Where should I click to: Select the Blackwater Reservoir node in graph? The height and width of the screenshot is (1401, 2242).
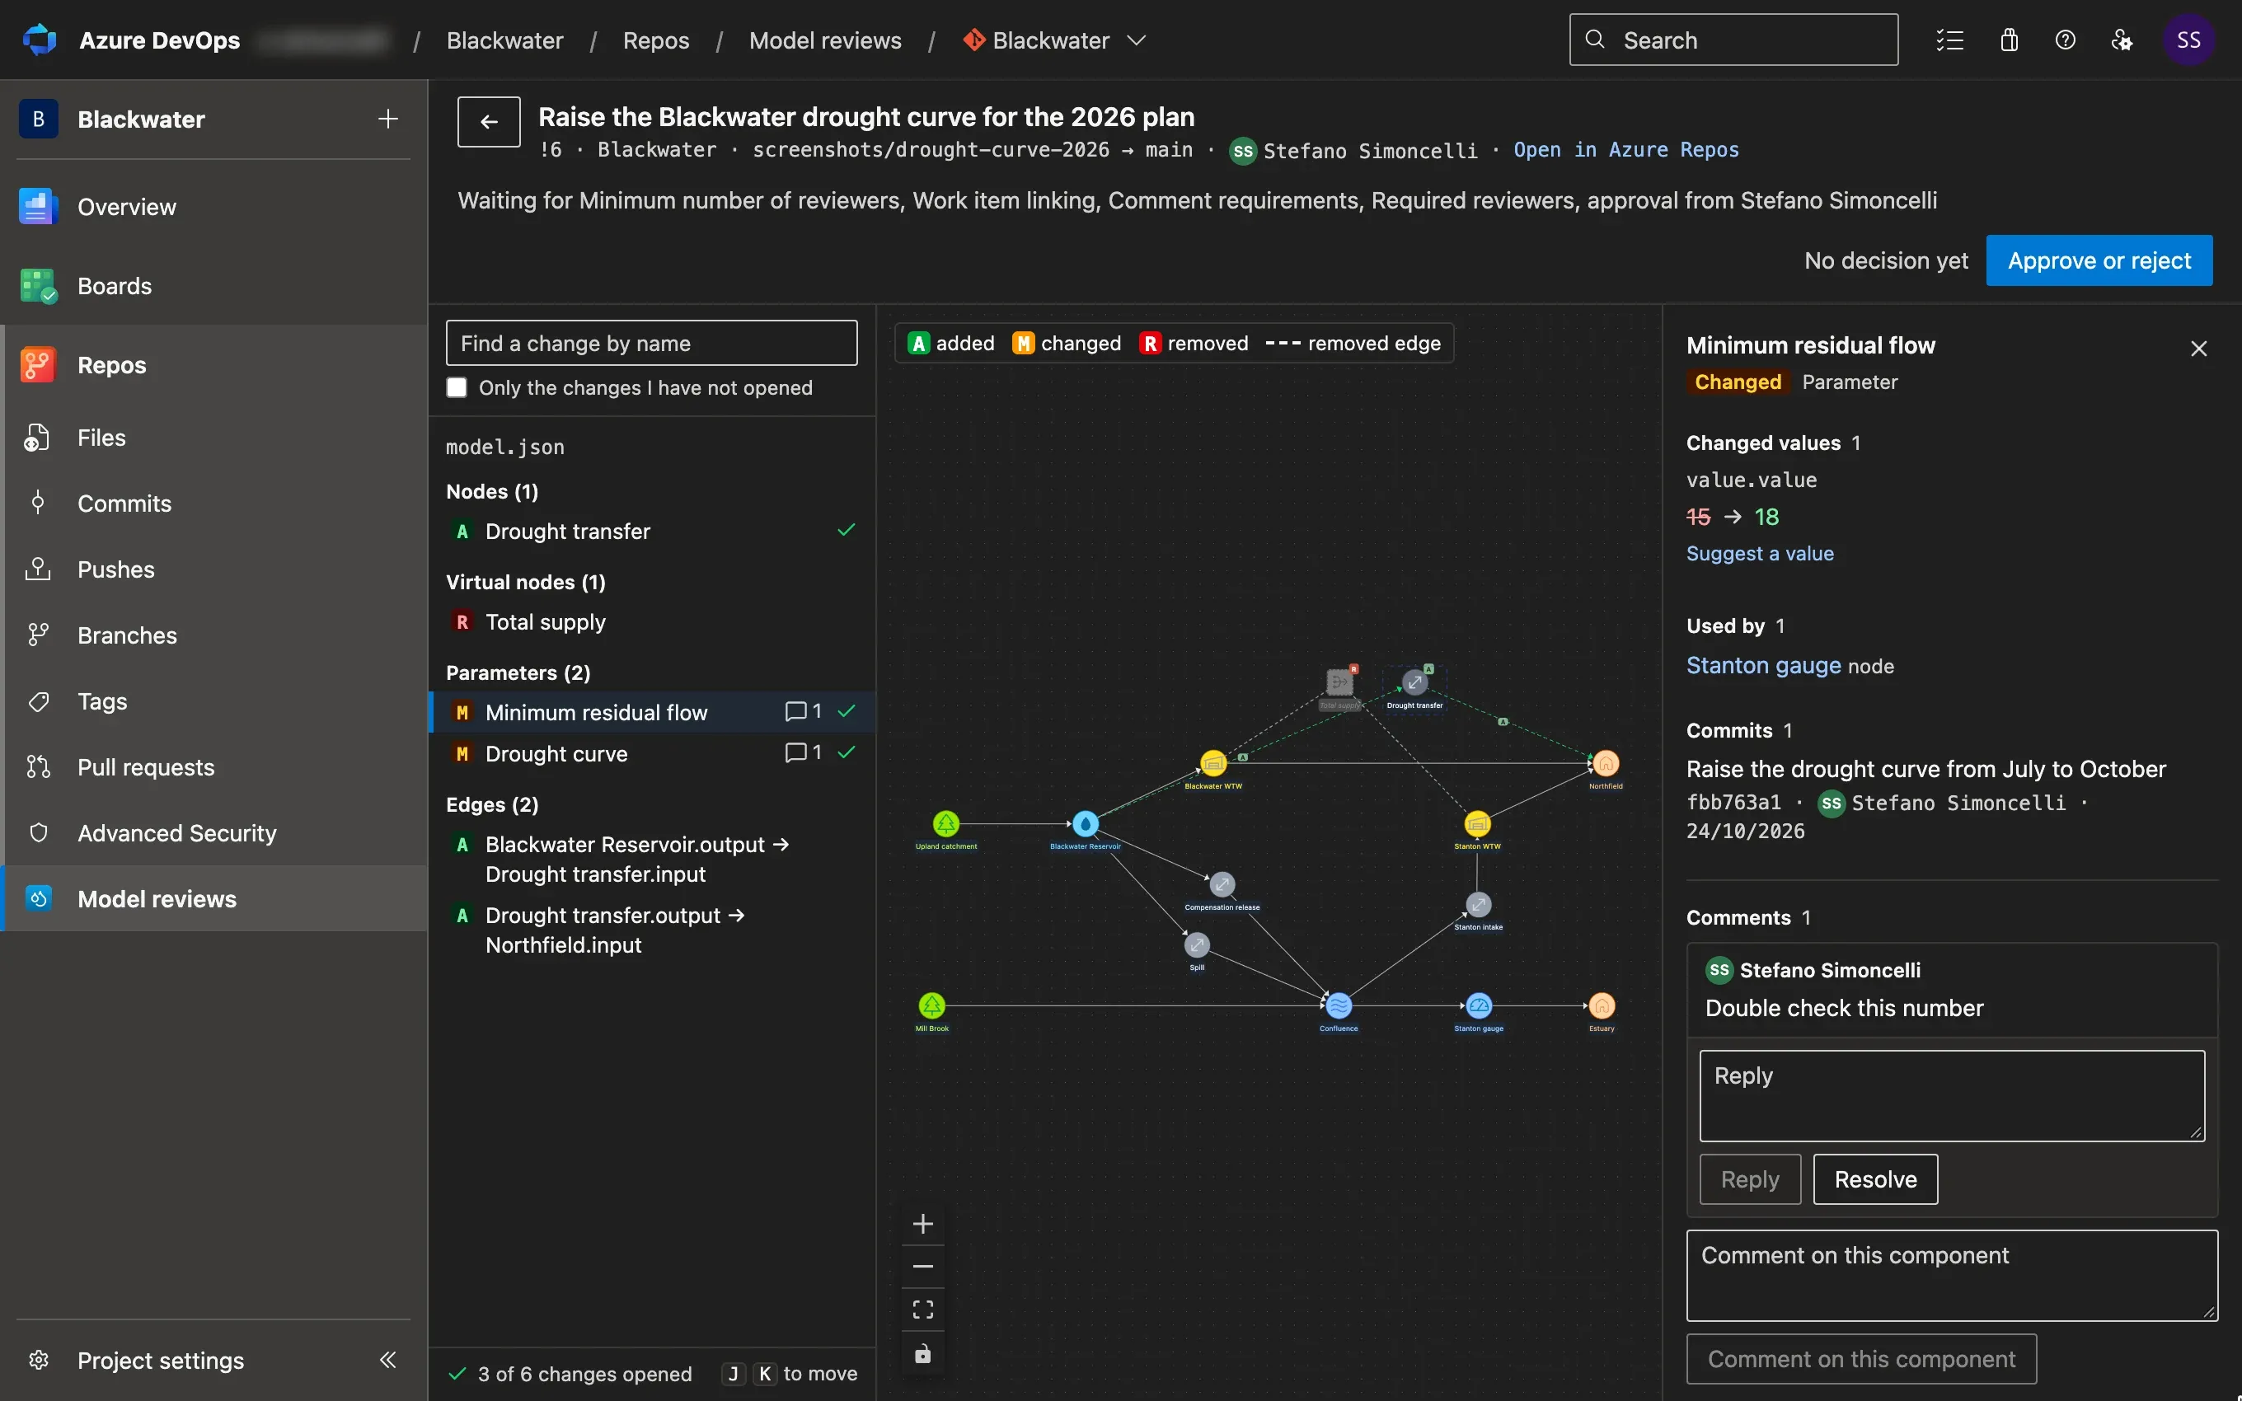1085,824
